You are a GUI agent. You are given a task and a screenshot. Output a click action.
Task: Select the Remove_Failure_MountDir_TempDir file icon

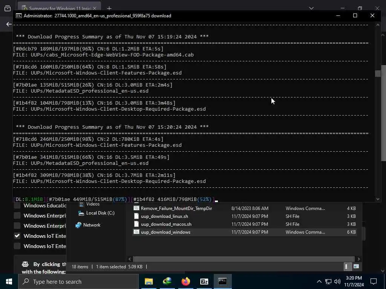coord(136,208)
